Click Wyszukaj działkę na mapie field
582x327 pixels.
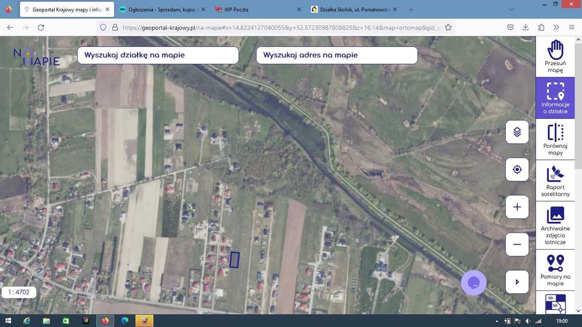(158, 55)
